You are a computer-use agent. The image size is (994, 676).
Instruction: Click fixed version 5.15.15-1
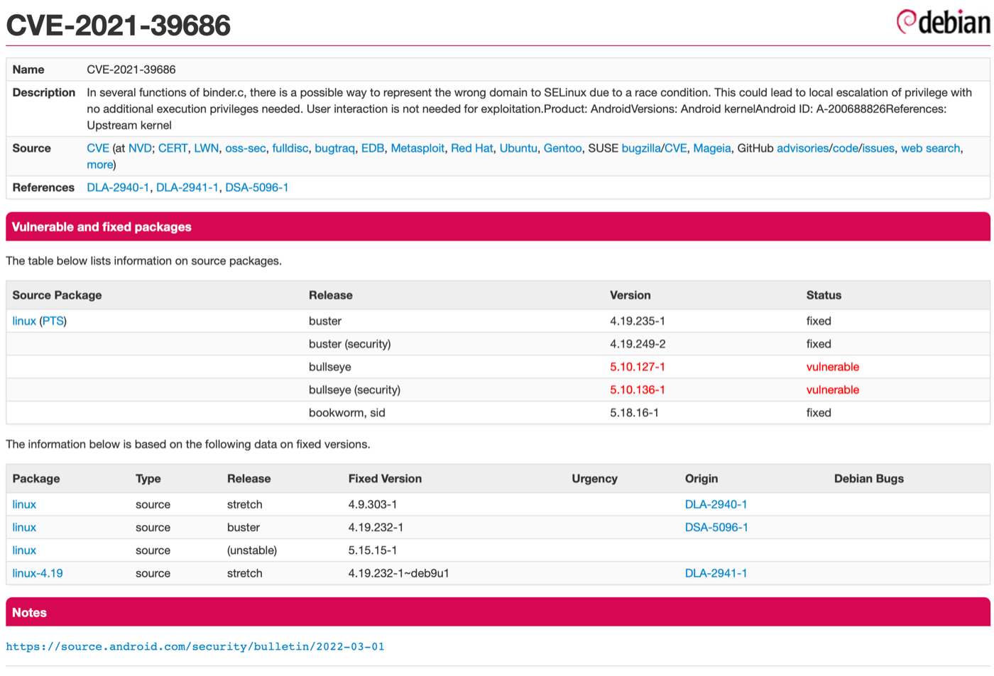point(373,550)
